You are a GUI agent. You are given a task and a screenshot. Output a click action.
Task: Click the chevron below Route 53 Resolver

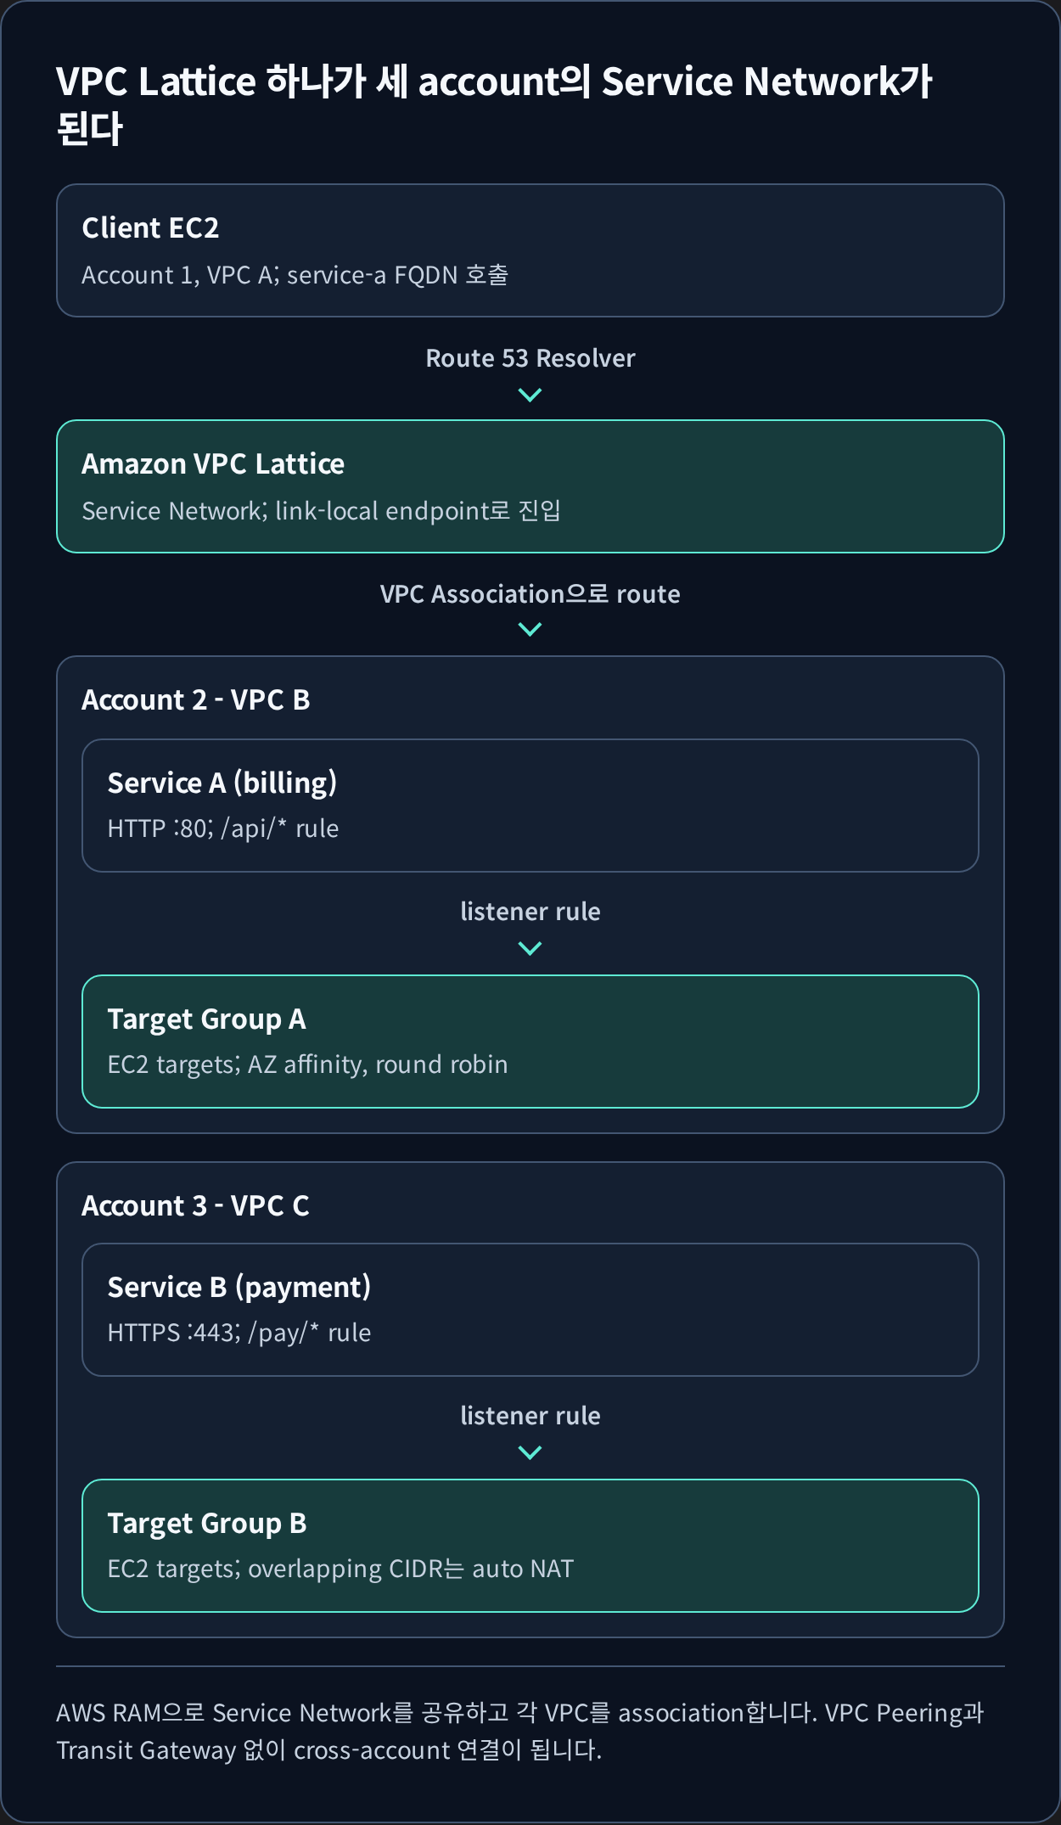click(x=530, y=395)
